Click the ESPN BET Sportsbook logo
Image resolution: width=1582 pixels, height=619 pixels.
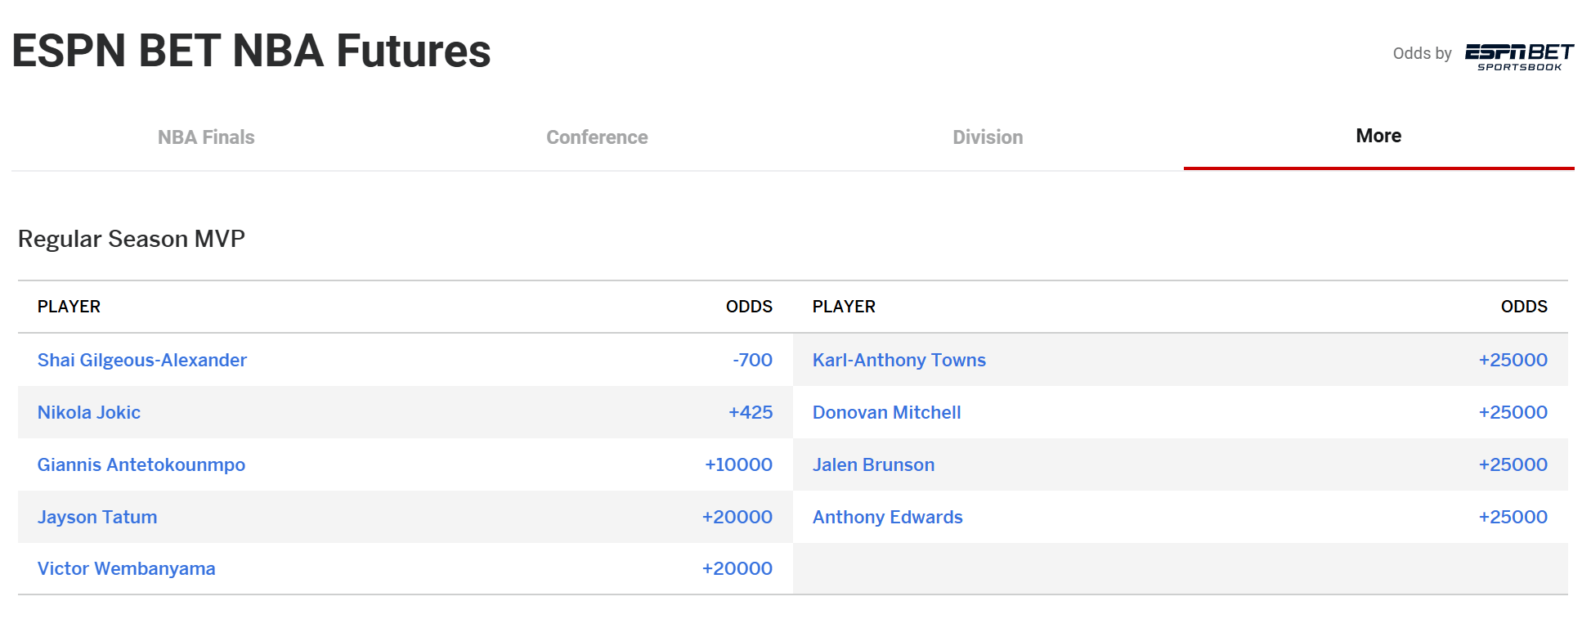point(1519,56)
